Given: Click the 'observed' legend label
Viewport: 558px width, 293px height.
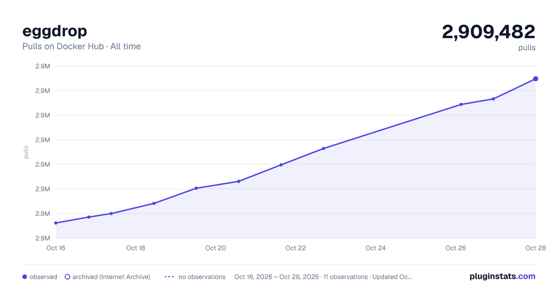Looking at the screenshot, I should click(43, 277).
